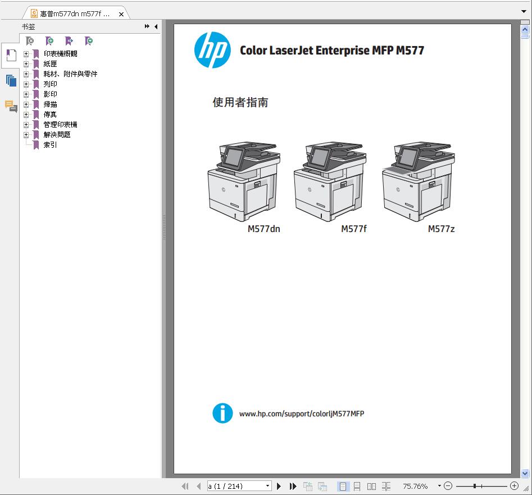Zoom out with the minus button
Image resolution: width=532 pixels, height=495 pixels.
click(448, 486)
